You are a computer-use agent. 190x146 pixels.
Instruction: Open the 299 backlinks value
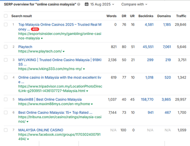150,60
